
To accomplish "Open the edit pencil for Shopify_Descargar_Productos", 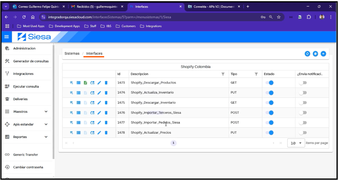I will coord(99,82).
